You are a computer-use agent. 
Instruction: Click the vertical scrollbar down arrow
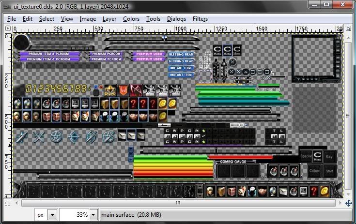tap(348, 194)
